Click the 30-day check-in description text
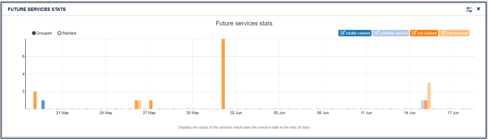The image size is (488, 140). tap(244, 127)
